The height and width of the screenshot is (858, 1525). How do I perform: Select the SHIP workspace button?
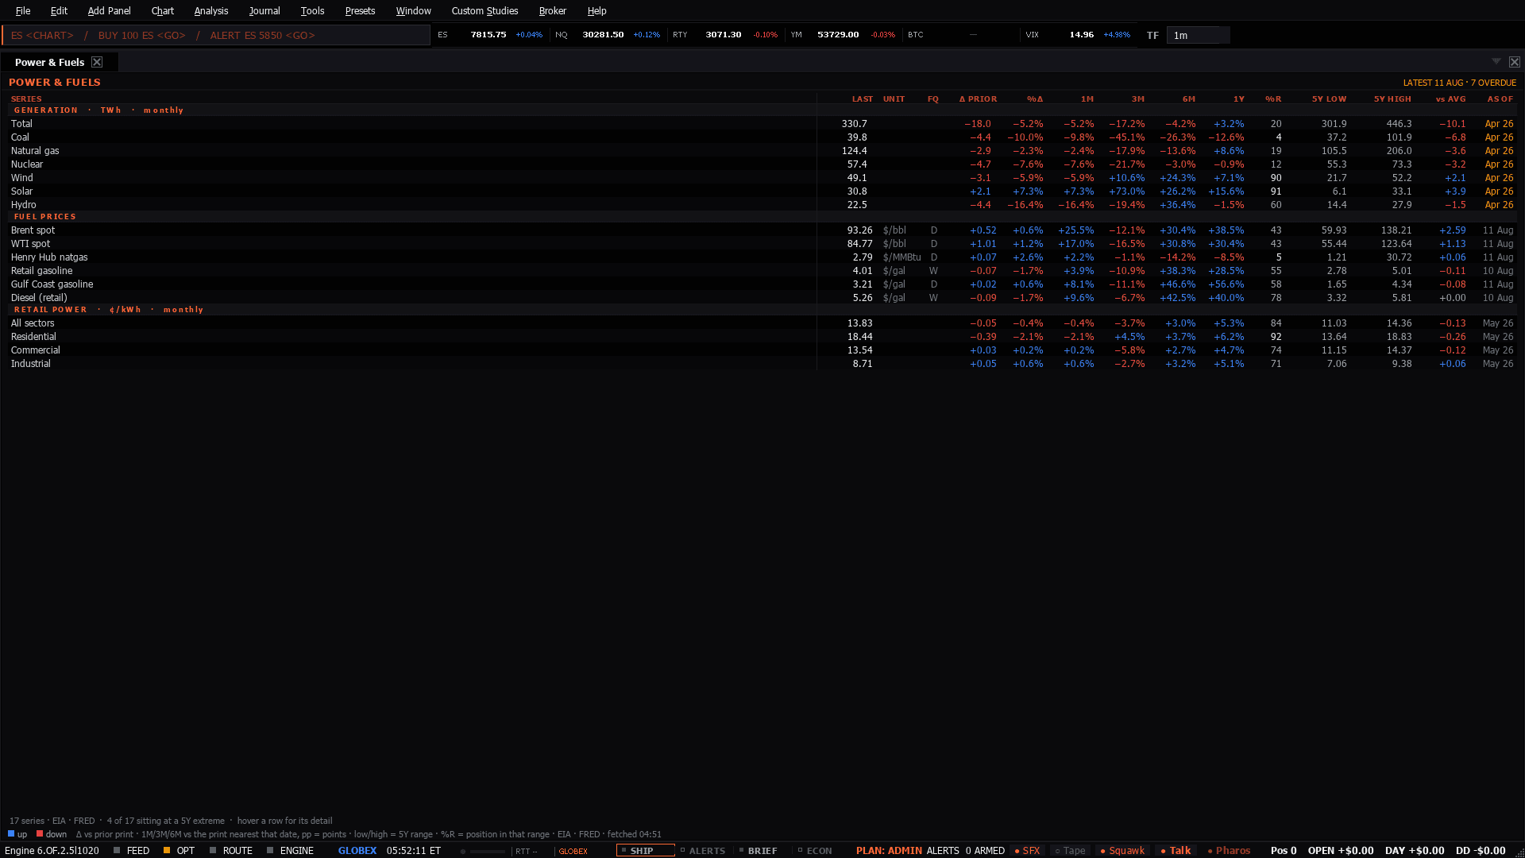click(645, 850)
